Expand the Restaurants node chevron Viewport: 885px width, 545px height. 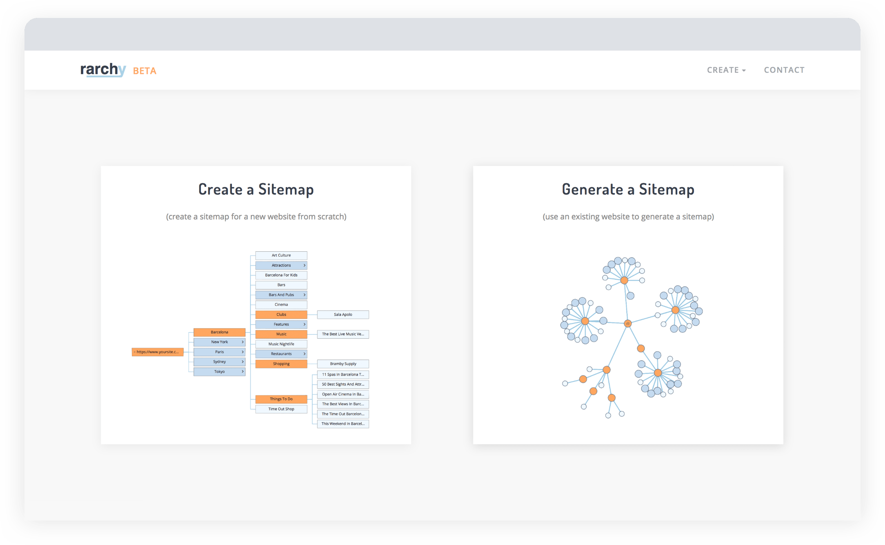tap(304, 354)
